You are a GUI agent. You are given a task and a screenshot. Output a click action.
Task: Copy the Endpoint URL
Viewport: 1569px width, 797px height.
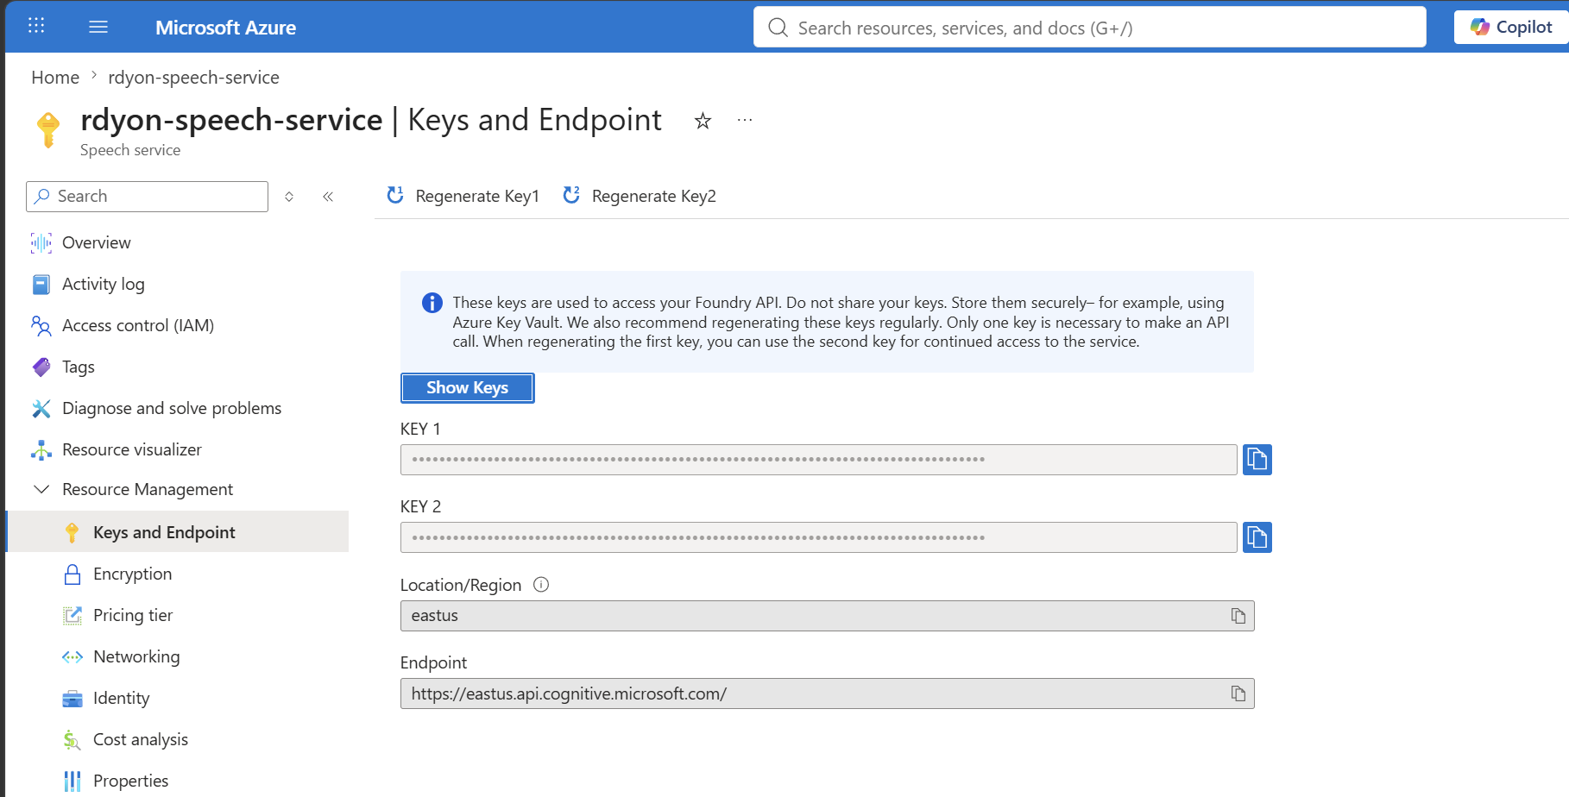pos(1238,693)
